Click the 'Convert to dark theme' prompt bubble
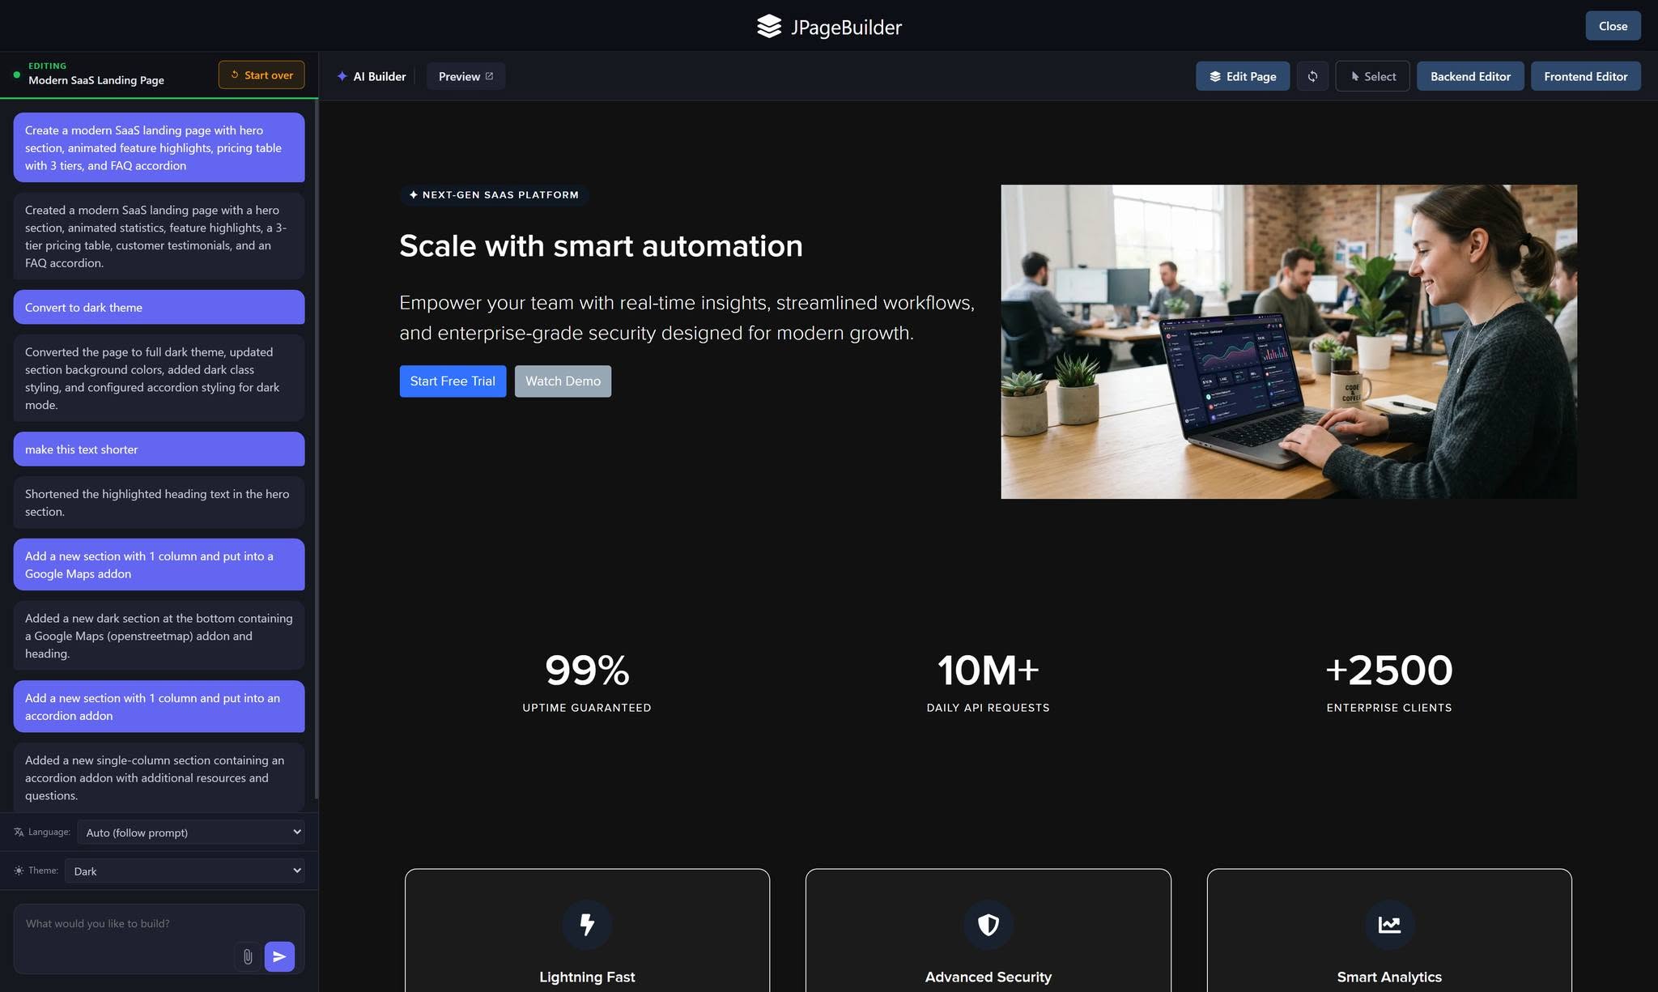 (159, 307)
